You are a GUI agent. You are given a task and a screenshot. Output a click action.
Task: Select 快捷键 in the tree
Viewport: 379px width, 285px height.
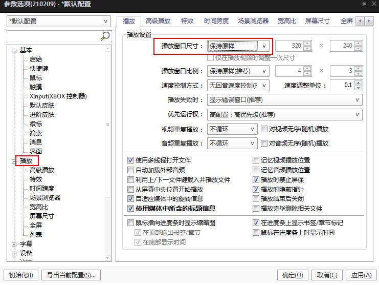[39, 69]
